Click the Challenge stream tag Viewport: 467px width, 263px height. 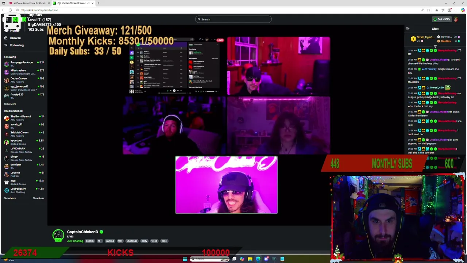(x=132, y=241)
